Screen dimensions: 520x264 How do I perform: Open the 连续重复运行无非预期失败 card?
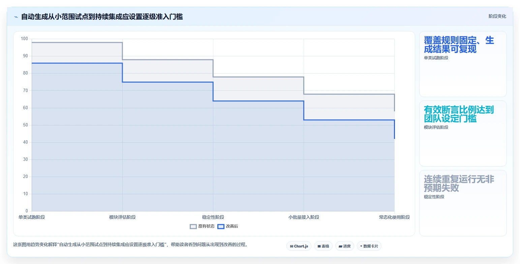(x=463, y=203)
